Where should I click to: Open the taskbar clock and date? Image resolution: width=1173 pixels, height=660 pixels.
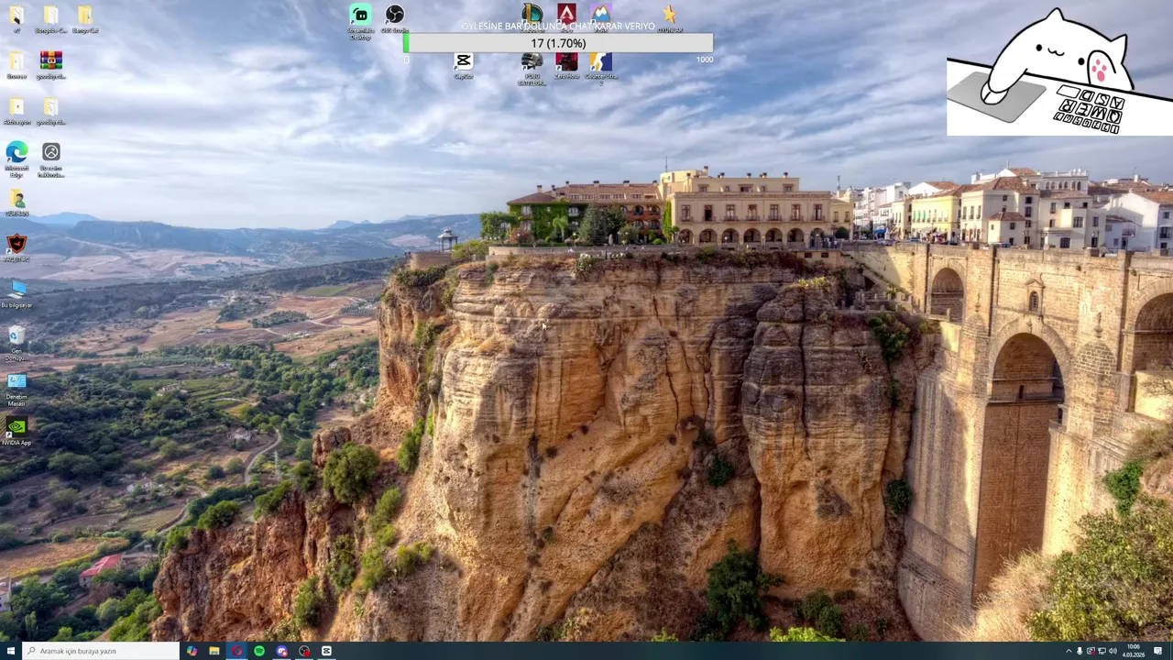click(1134, 651)
